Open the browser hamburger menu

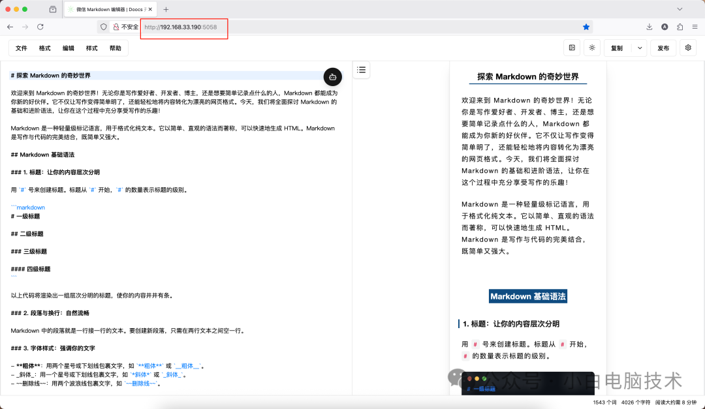695,27
